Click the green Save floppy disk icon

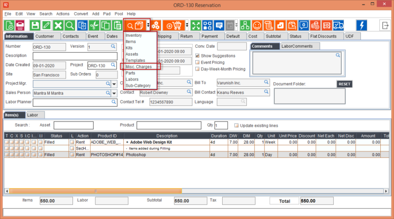coord(35,25)
